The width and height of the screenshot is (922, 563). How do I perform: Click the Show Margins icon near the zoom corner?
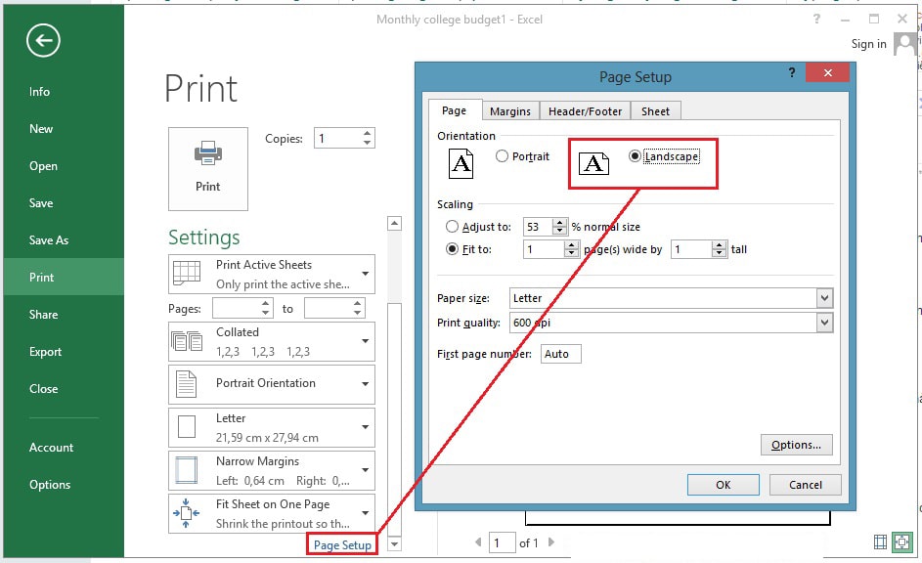(x=879, y=541)
